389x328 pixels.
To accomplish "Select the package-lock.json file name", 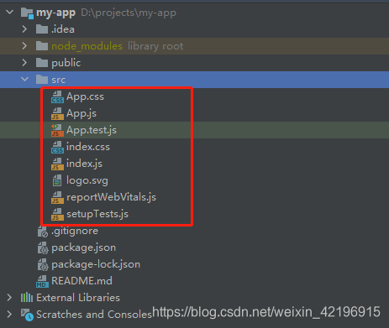I will tap(96, 265).
